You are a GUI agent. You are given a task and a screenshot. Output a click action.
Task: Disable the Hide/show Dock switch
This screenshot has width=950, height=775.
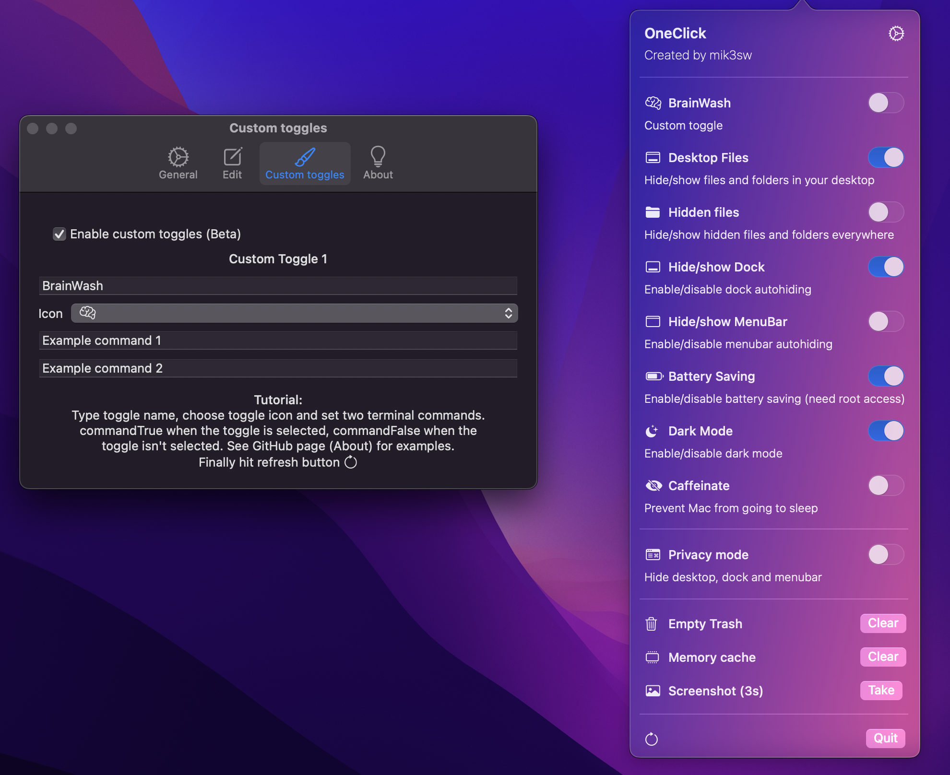coord(886,267)
